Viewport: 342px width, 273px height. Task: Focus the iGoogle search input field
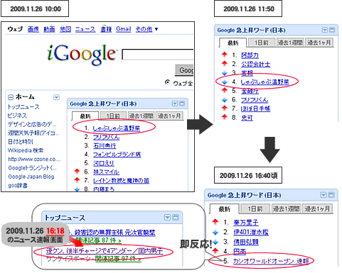[158, 55]
